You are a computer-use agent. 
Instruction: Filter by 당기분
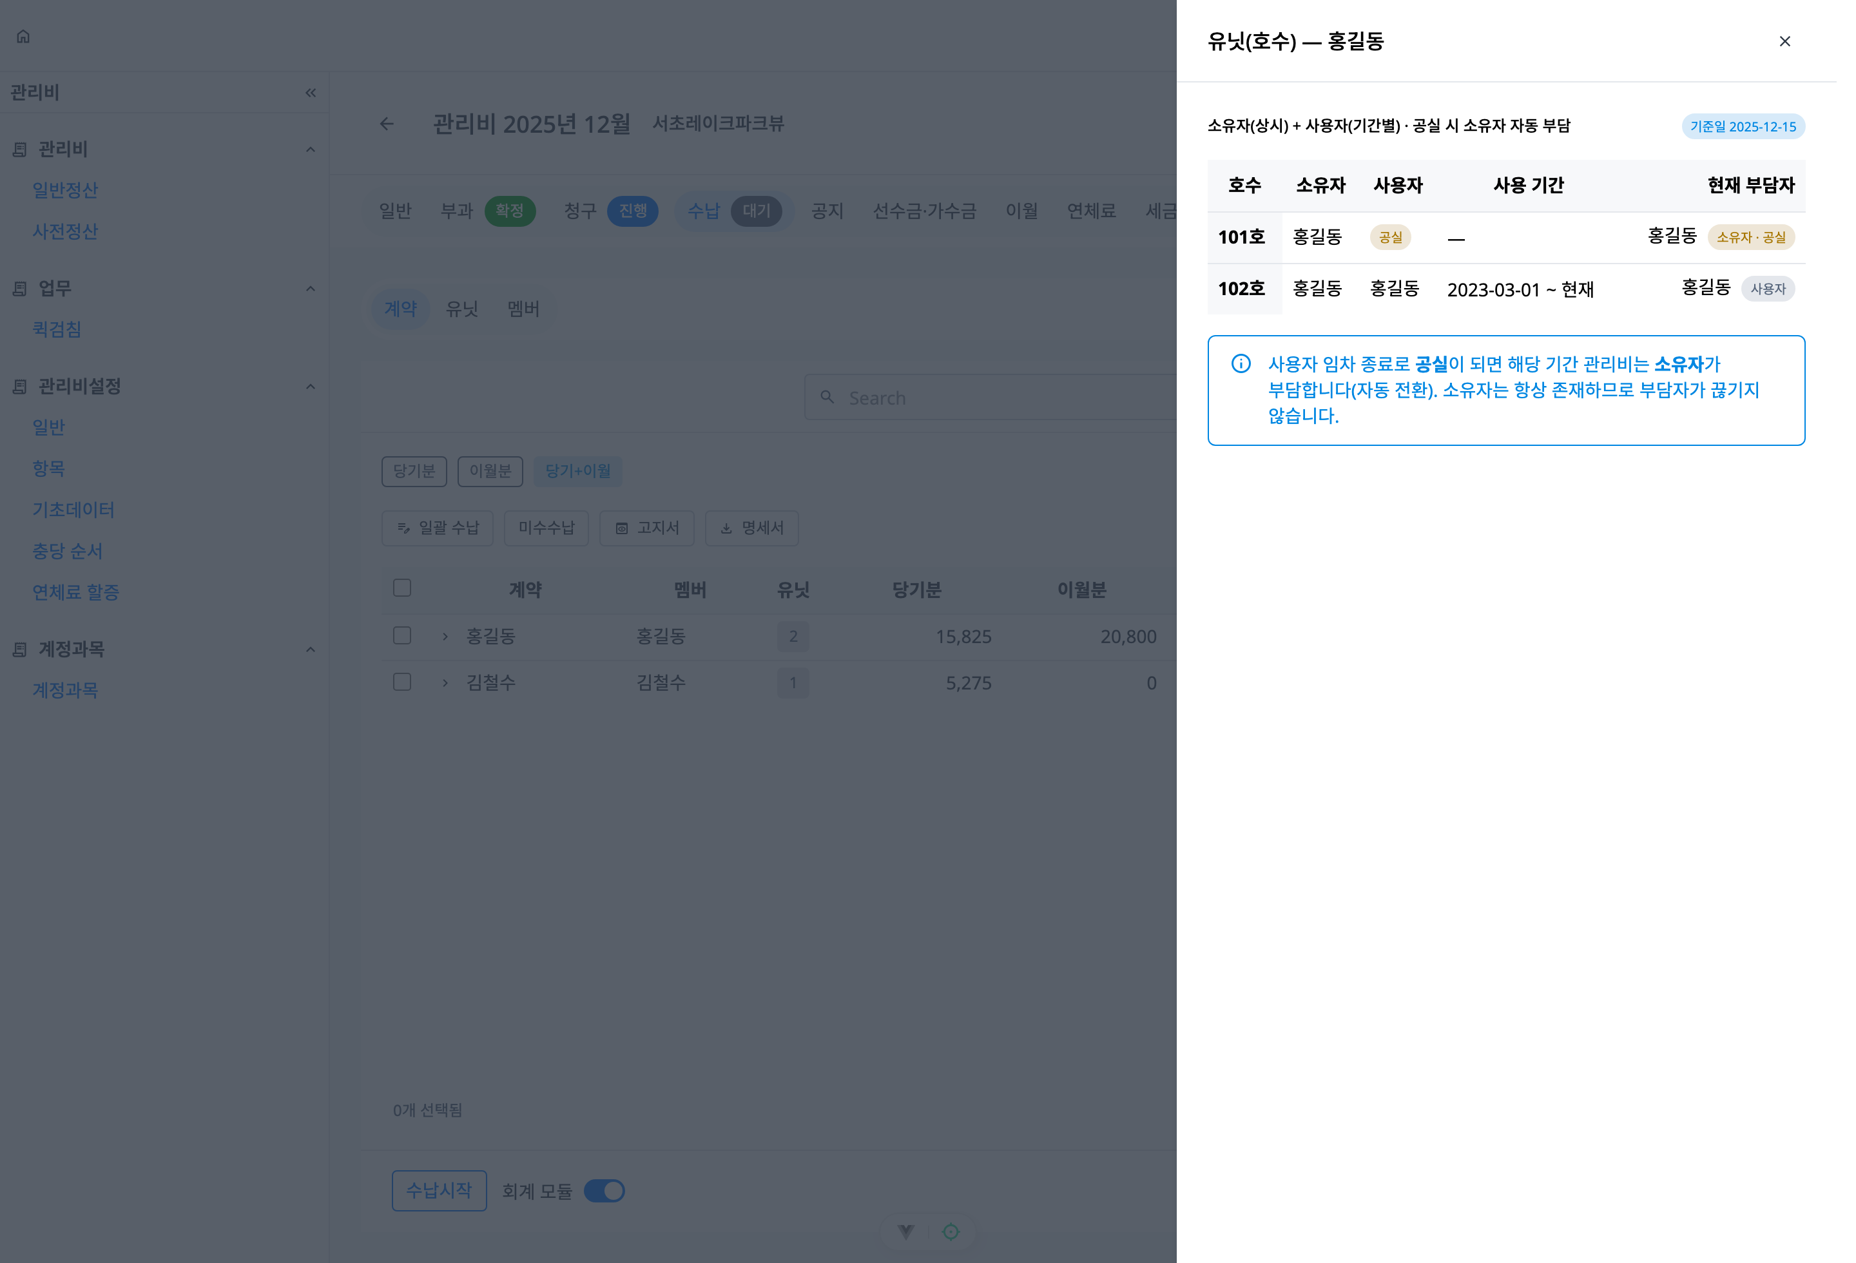(414, 471)
